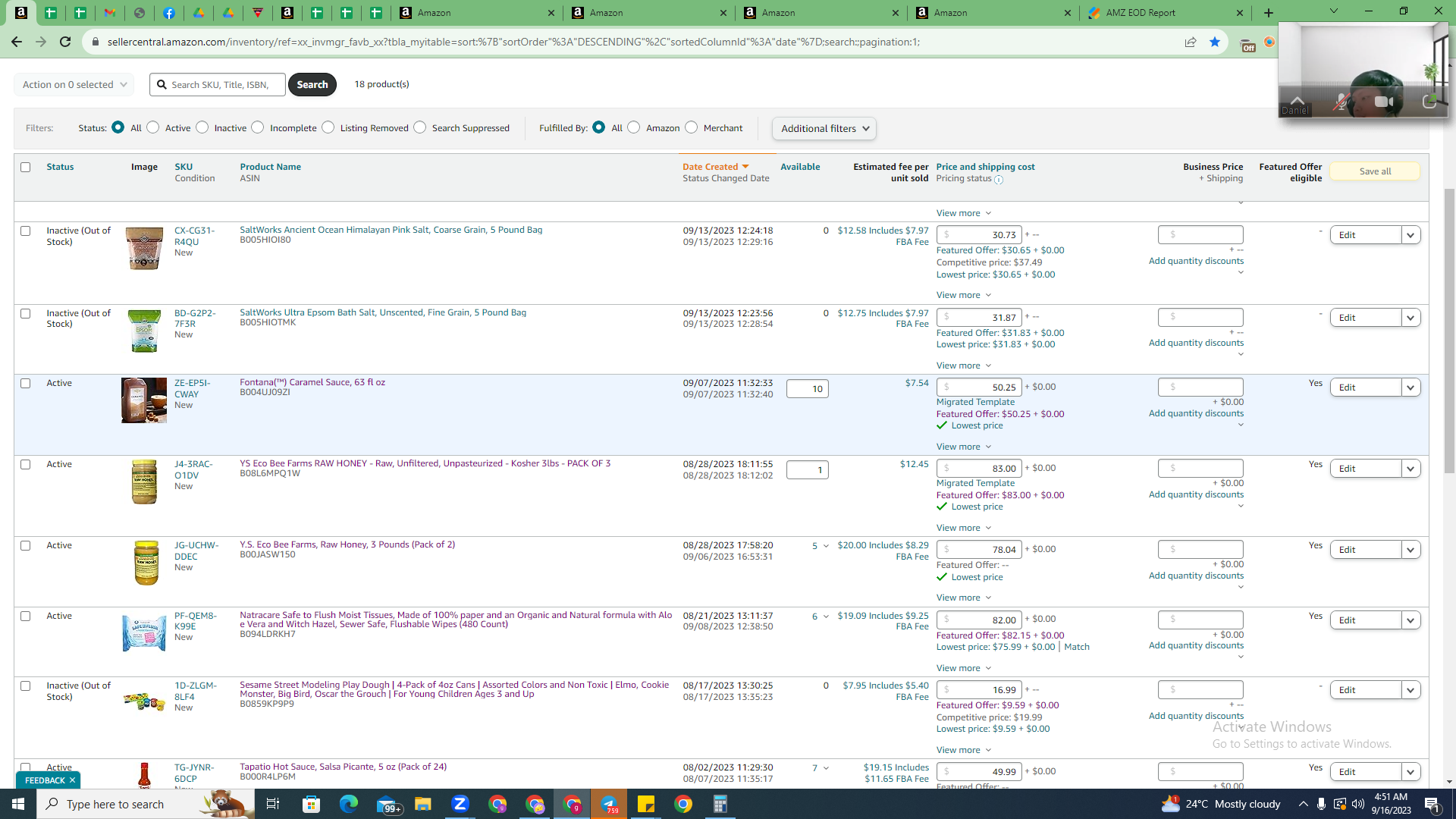Image resolution: width=1456 pixels, height=819 pixels.
Task: Click the search magnifier icon in SKU search
Action: [x=162, y=85]
